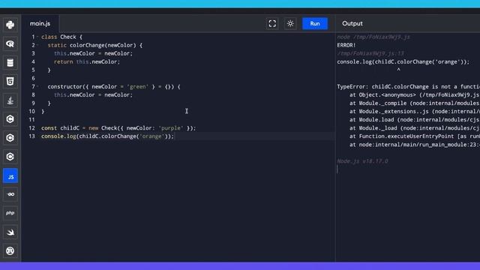Image resolution: width=480 pixels, height=270 pixels.
Task: Click 'const childC = new Check' line
Action: click(118, 128)
